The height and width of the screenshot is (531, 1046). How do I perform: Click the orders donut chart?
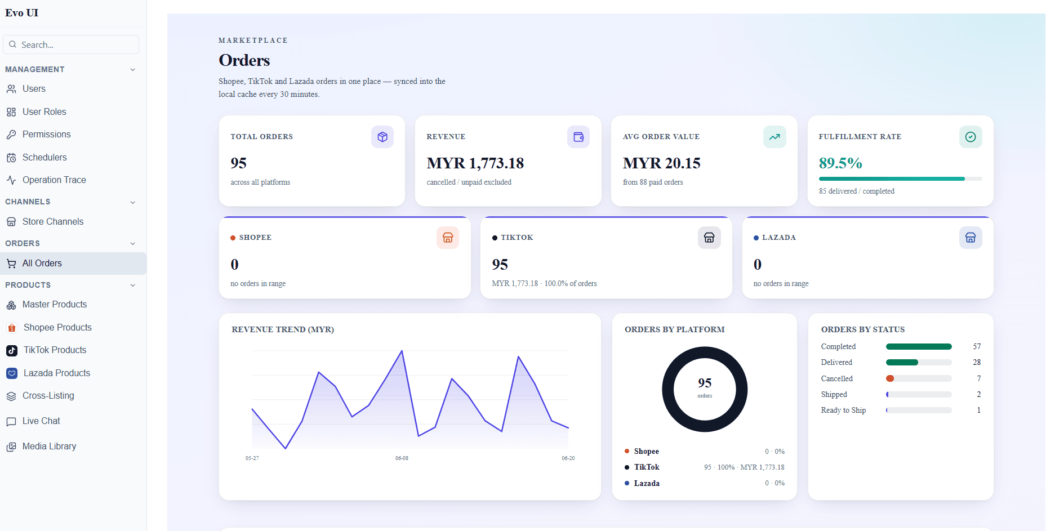(705, 389)
